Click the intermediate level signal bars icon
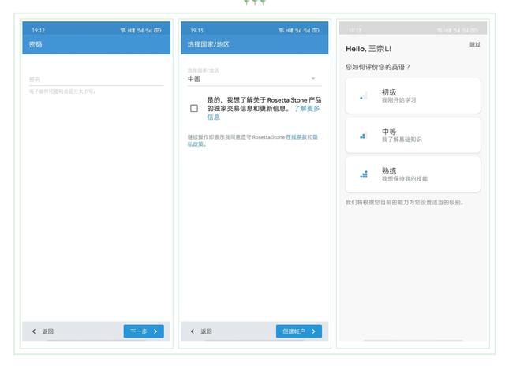505x366 pixels. [x=363, y=135]
